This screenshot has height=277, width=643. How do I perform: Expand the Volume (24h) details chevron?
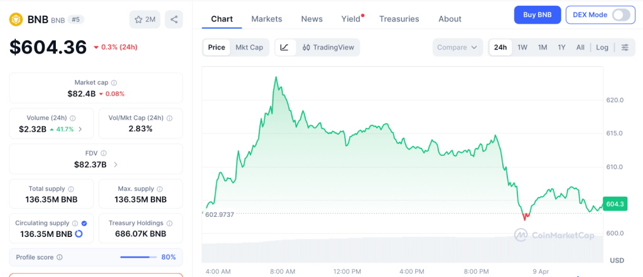coord(80,129)
